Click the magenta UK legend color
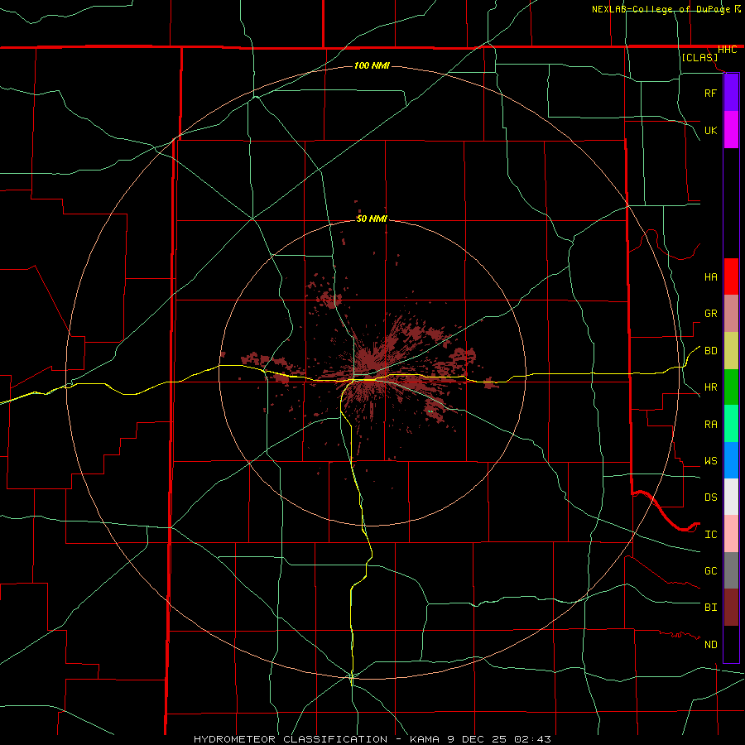This screenshot has height=745, width=745. pyautogui.click(x=731, y=130)
